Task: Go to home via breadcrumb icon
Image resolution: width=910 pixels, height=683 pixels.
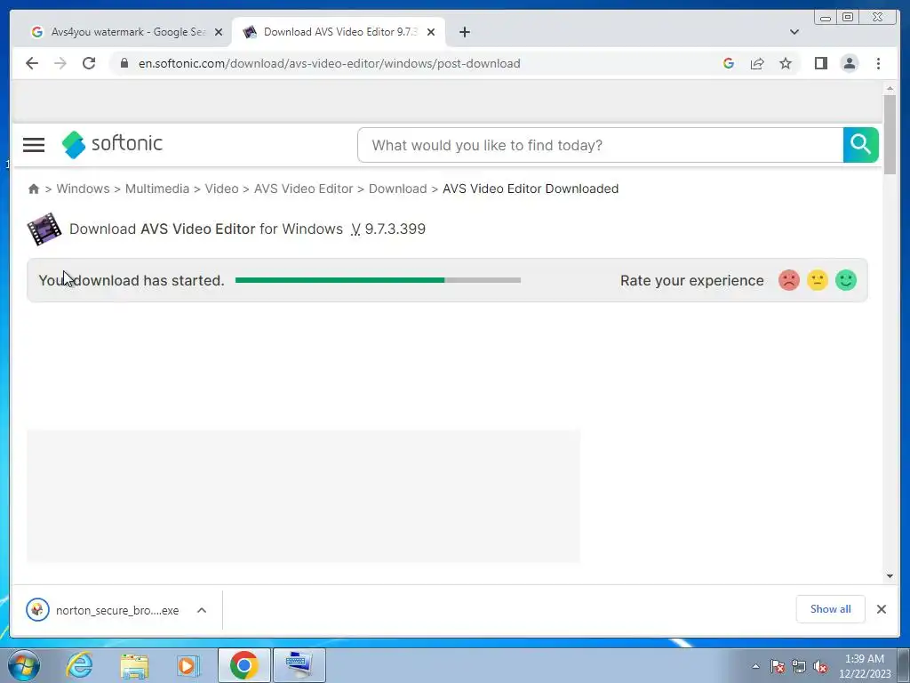Action: [34, 189]
